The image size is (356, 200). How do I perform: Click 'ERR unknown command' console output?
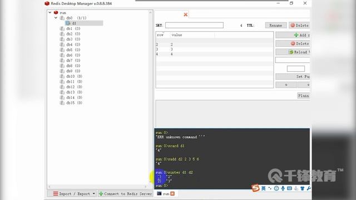point(180,137)
